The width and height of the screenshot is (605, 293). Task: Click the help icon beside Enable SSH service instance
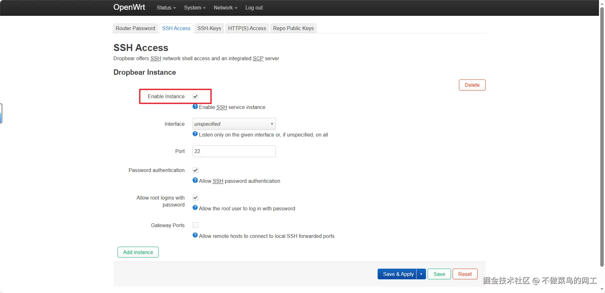(195, 107)
